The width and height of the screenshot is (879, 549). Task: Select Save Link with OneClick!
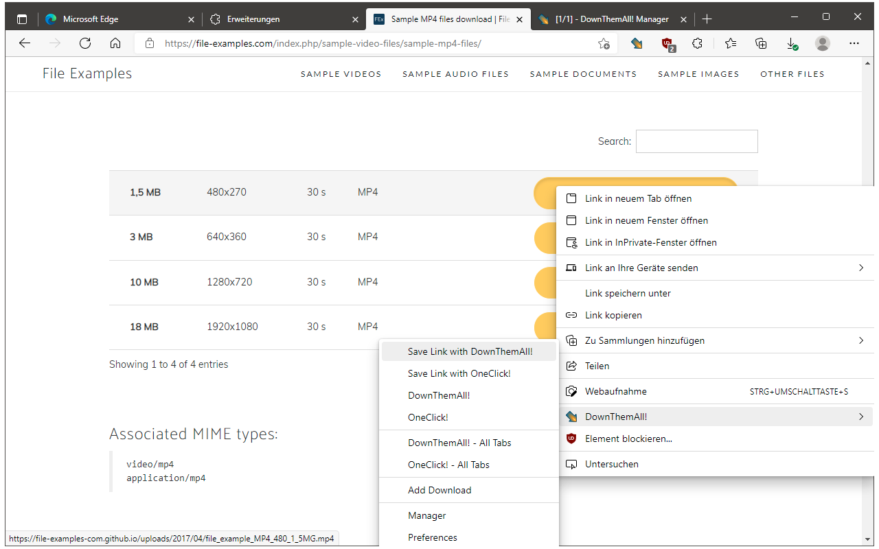click(x=469, y=373)
